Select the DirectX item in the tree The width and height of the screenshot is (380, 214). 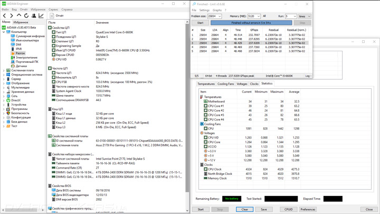point(16,100)
